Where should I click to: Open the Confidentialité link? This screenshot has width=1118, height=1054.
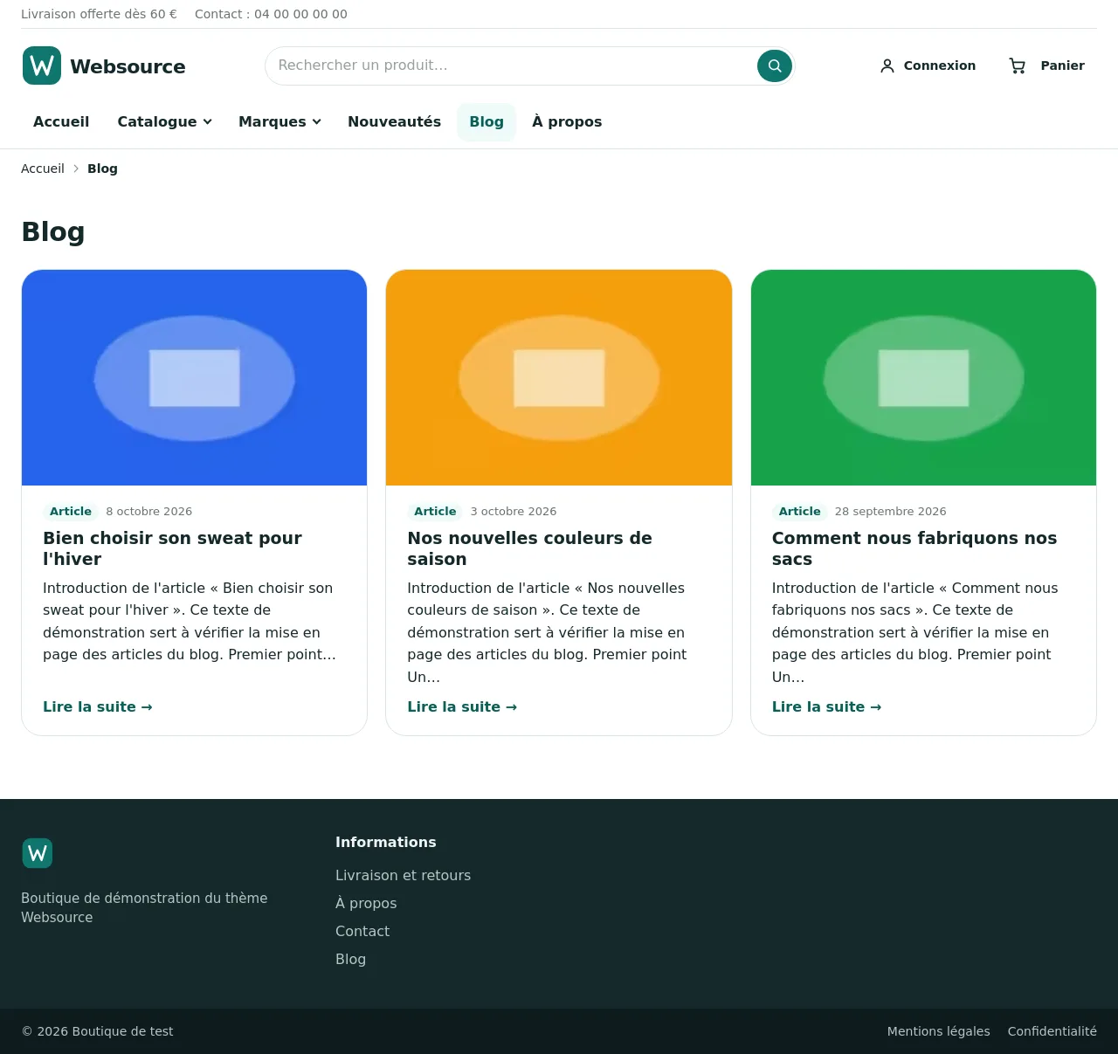[1052, 1031]
